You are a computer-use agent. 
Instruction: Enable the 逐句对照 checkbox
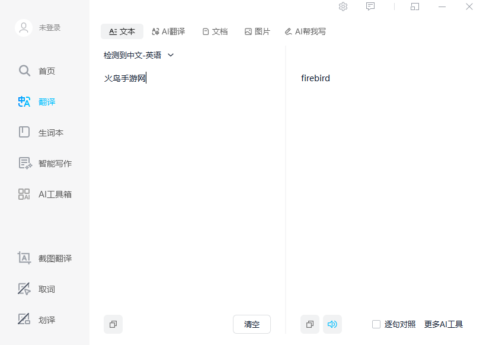click(x=376, y=324)
